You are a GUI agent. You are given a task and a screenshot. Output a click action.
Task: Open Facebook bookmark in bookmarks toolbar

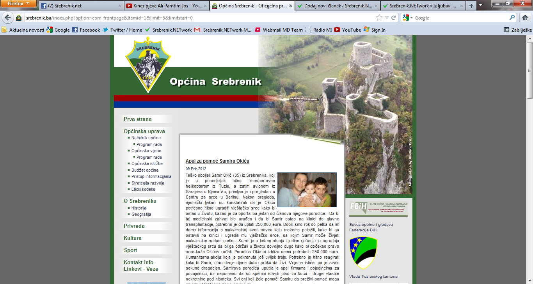coord(86,30)
